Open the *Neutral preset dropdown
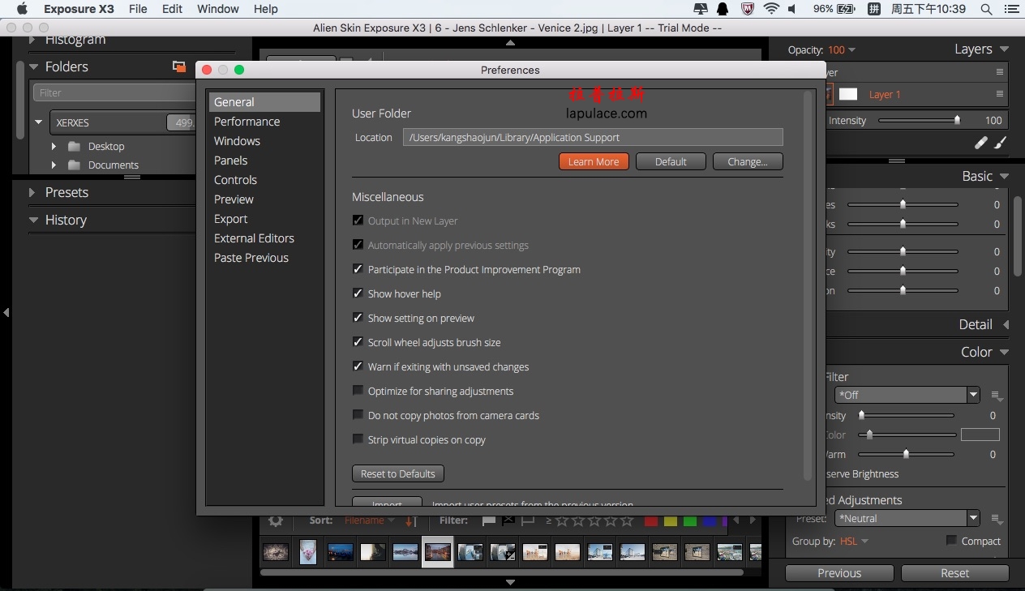 pos(907,518)
